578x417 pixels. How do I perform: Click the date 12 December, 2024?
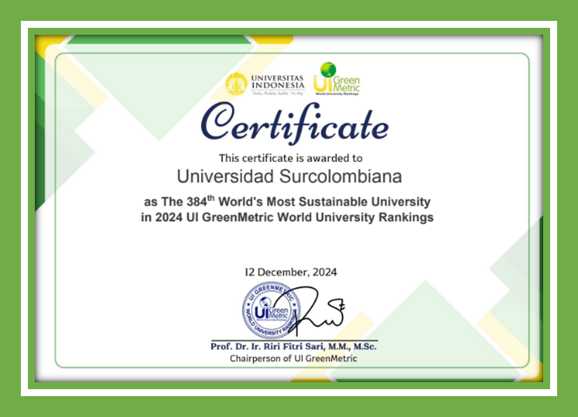point(291,272)
